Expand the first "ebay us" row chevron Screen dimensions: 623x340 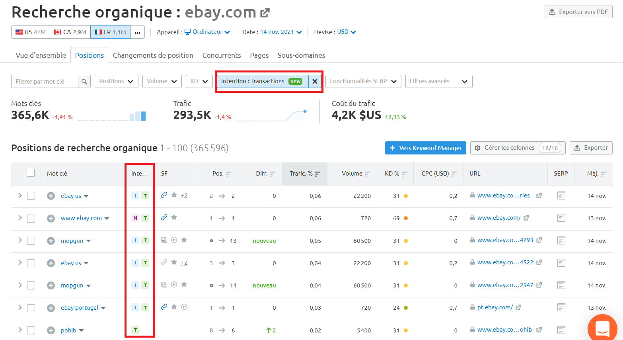(19, 195)
